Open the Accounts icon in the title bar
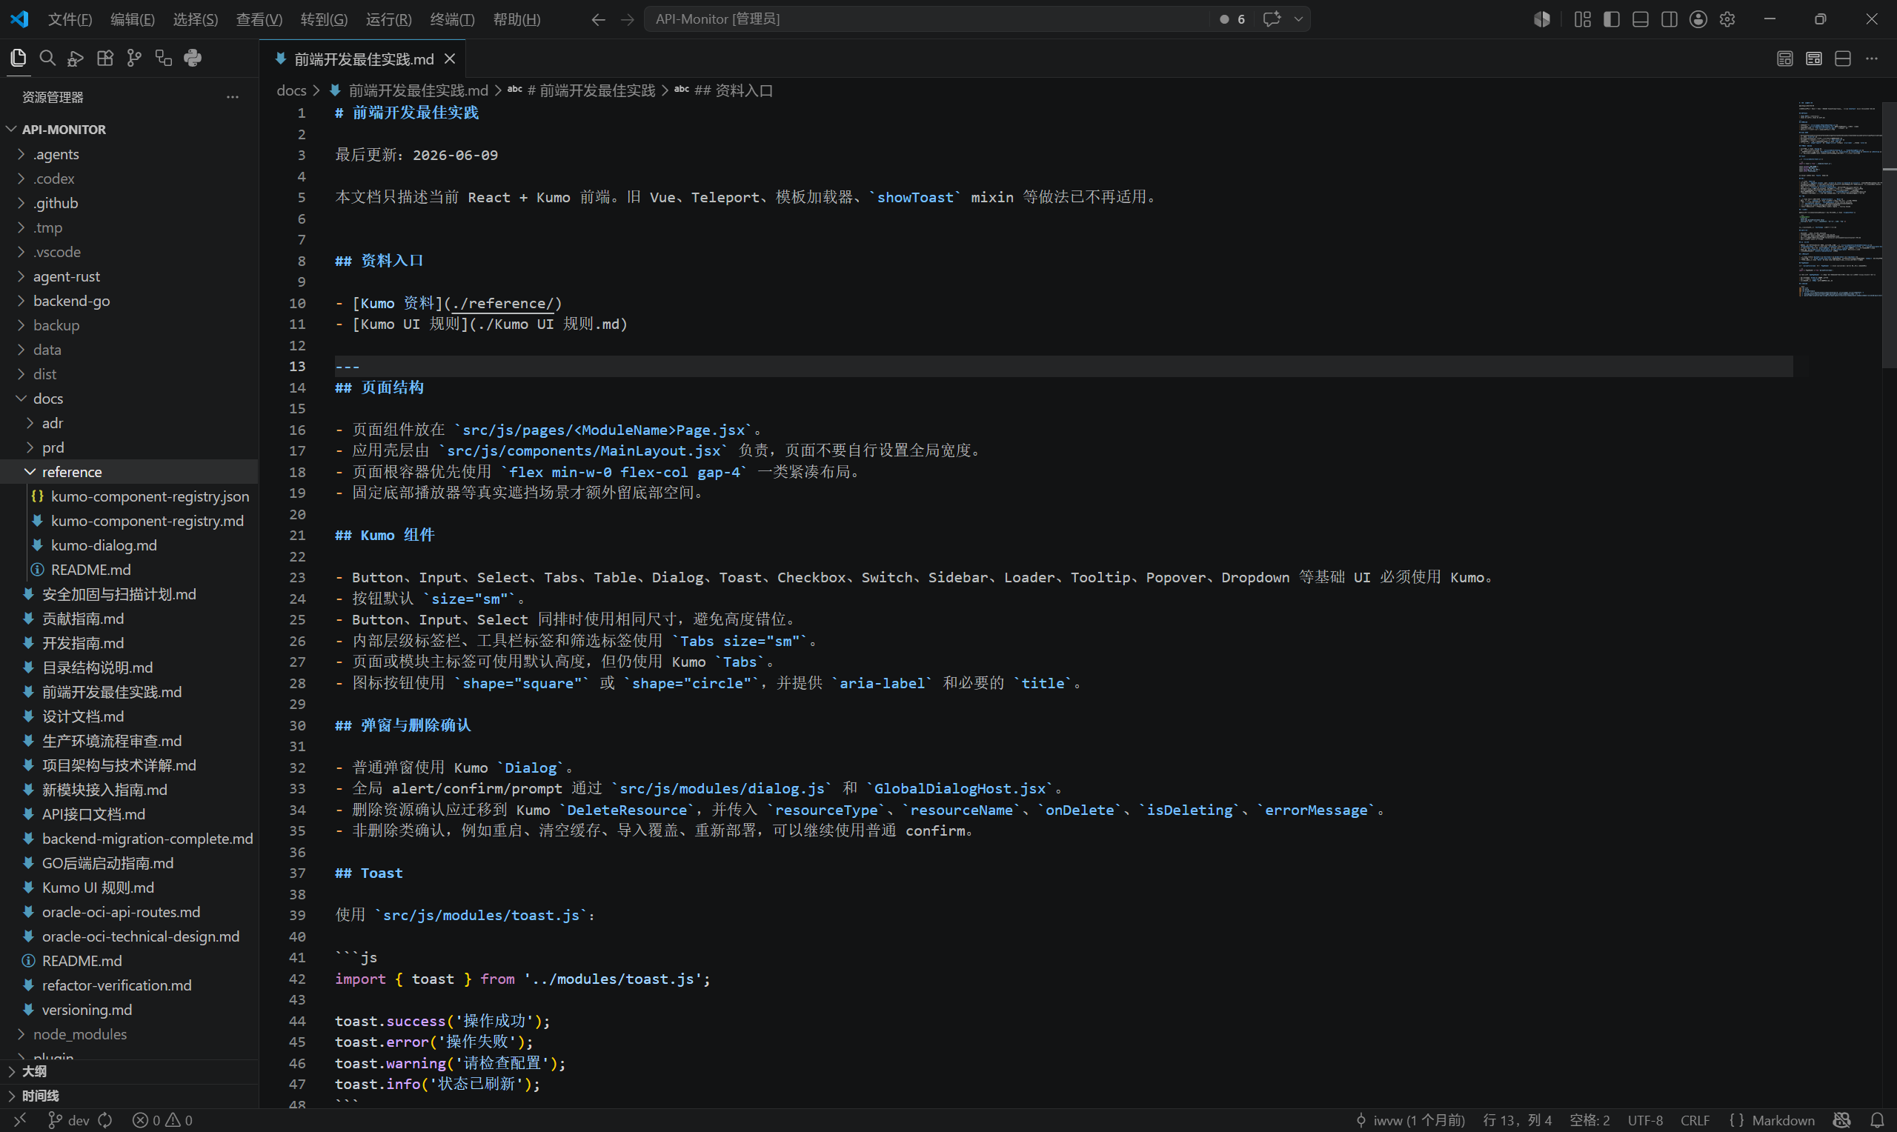The height and width of the screenshot is (1132, 1897). pyautogui.click(x=1698, y=19)
